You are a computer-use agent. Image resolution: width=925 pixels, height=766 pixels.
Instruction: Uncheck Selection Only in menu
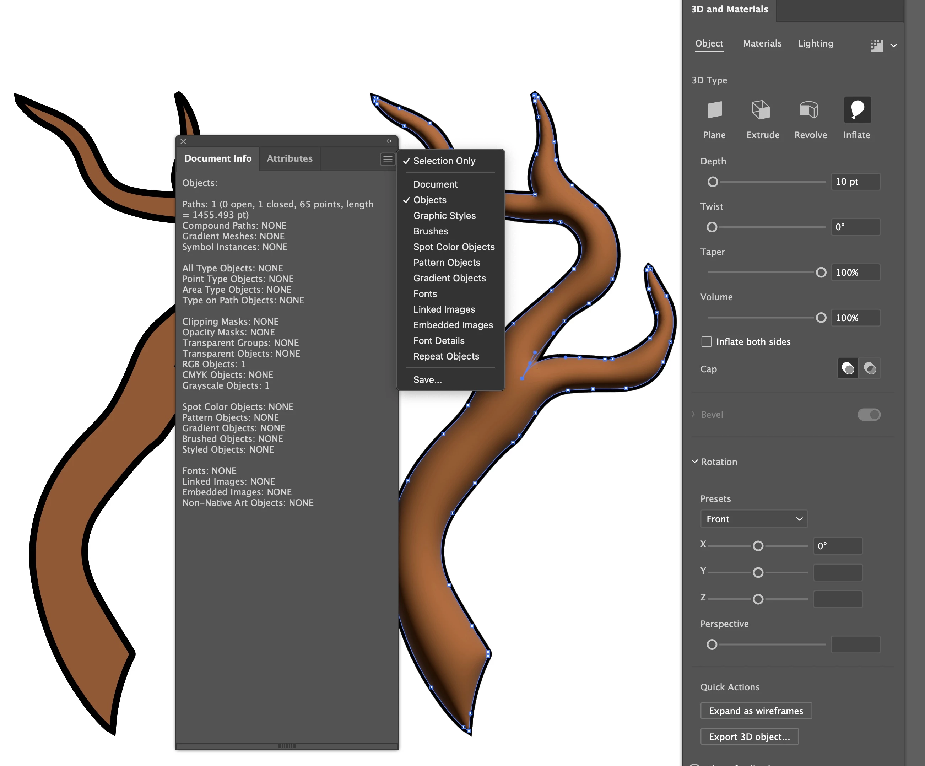(444, 161)
